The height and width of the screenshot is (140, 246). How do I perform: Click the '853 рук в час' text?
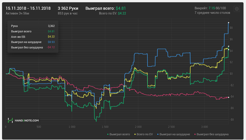67,13
